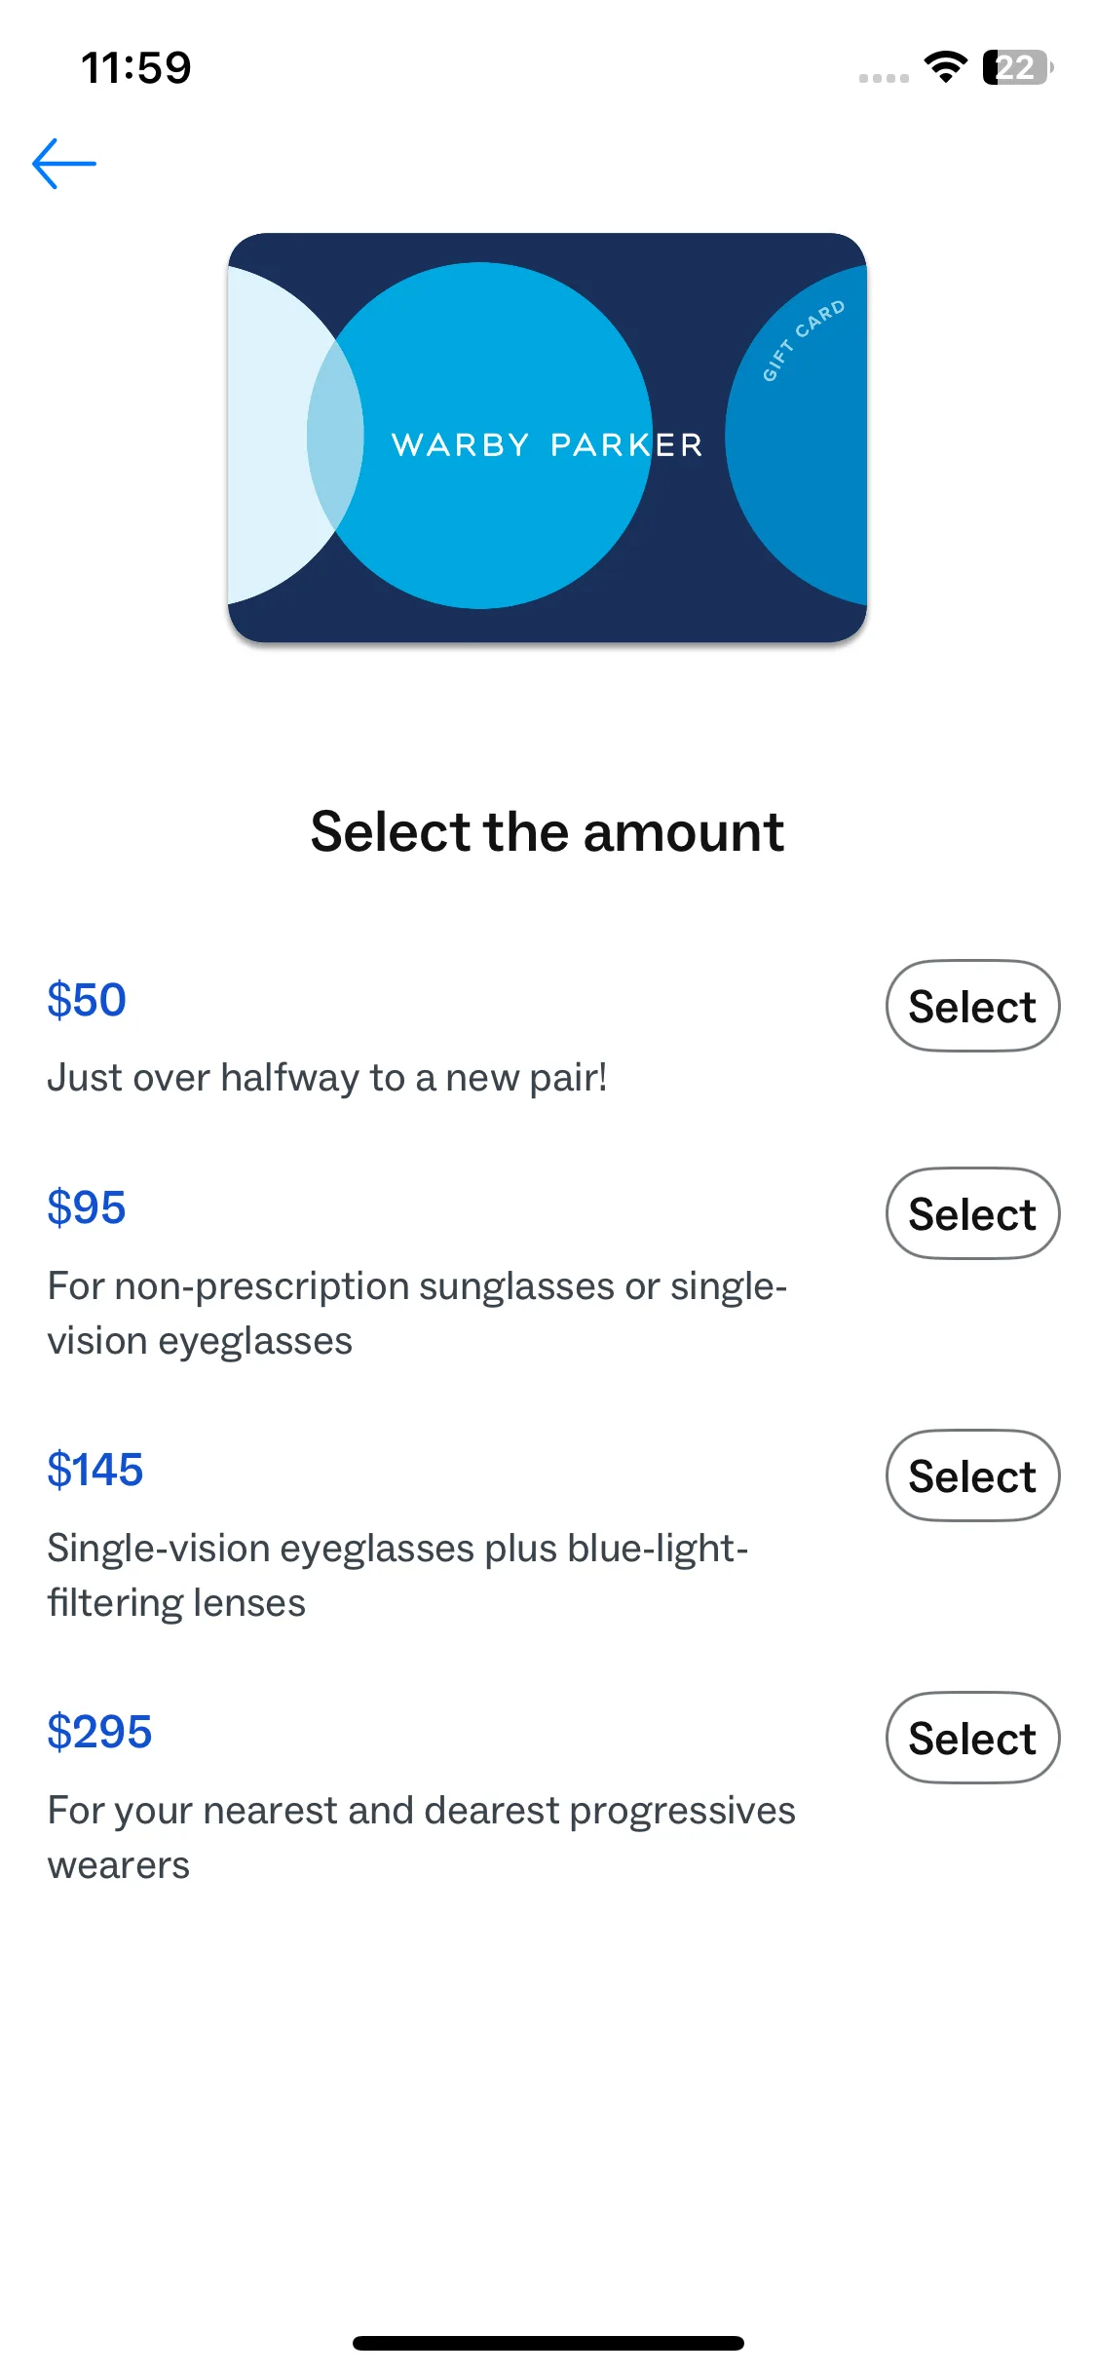Screen dimensions: 1096x2374
Task: Select the $295 gift card amount
Action: tap(972, 1738)
